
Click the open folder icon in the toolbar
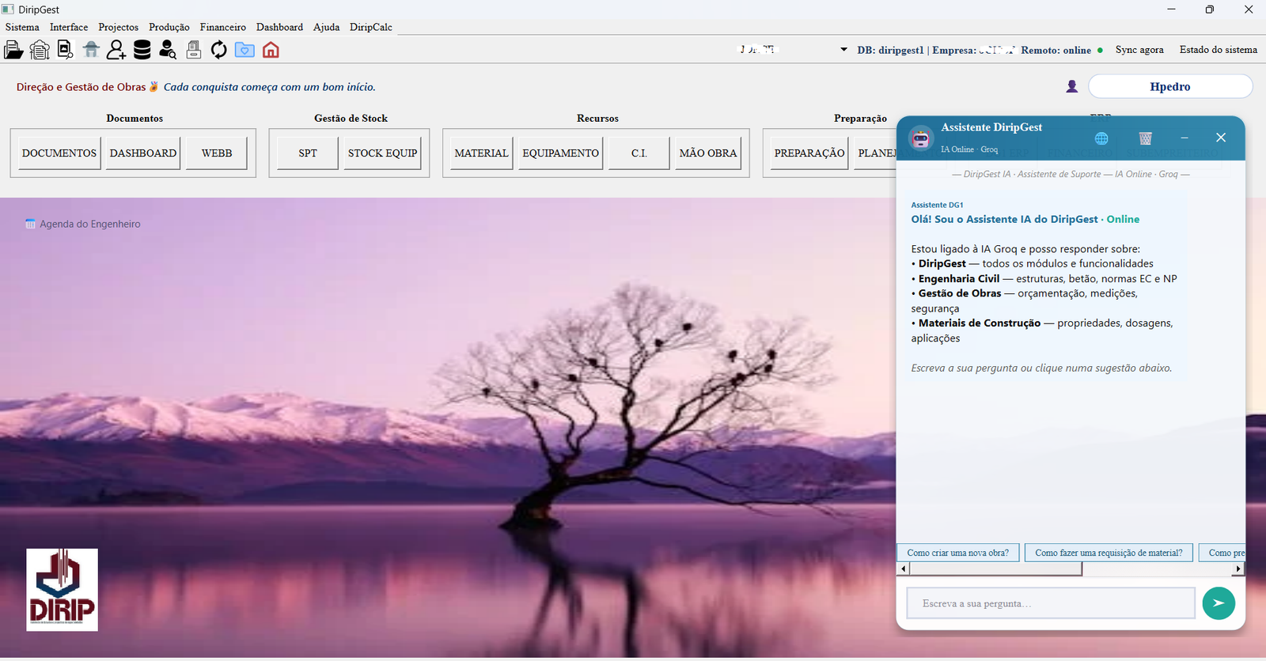(13, 51)
